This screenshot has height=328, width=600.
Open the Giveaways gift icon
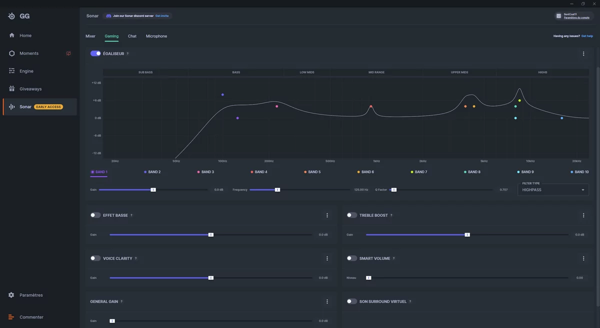pos(11,89)
